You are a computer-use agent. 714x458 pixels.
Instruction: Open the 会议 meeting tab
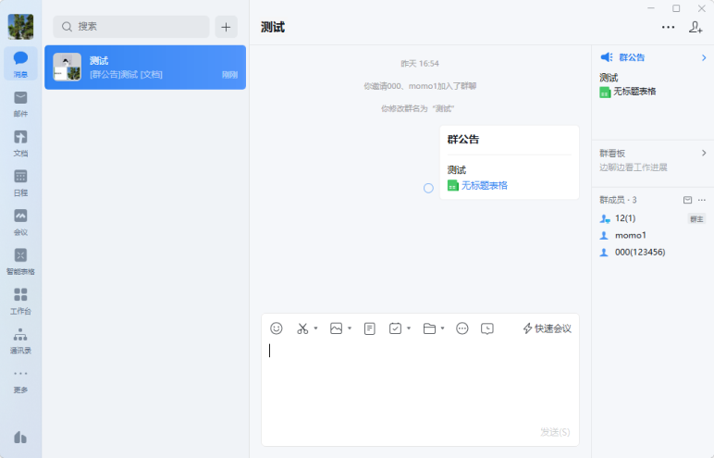[20, 222]
